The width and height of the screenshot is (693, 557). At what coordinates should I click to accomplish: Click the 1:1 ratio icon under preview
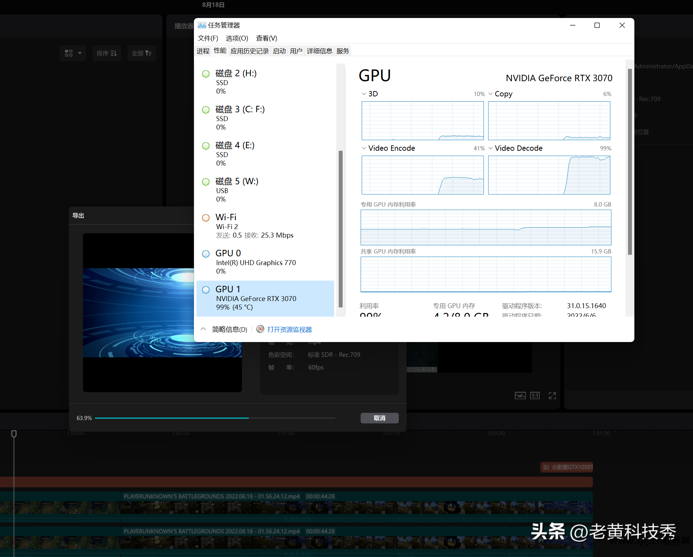pyautogui.click(x=535, y=395)
